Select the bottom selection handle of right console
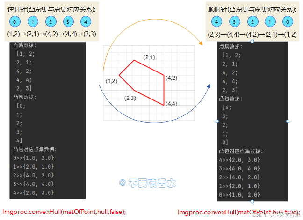The width and height of the screenshot is (303, 220). click(252, 201)
